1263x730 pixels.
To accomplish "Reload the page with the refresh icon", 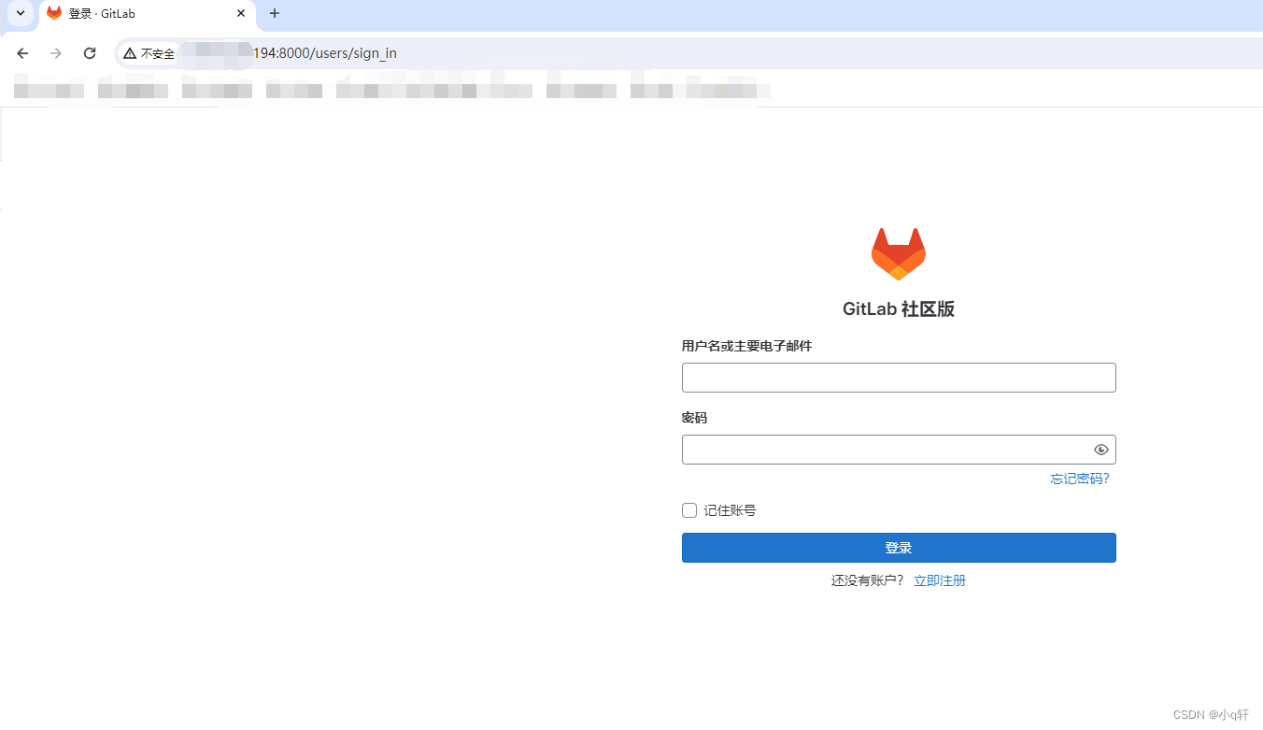I will coord(90,53).
